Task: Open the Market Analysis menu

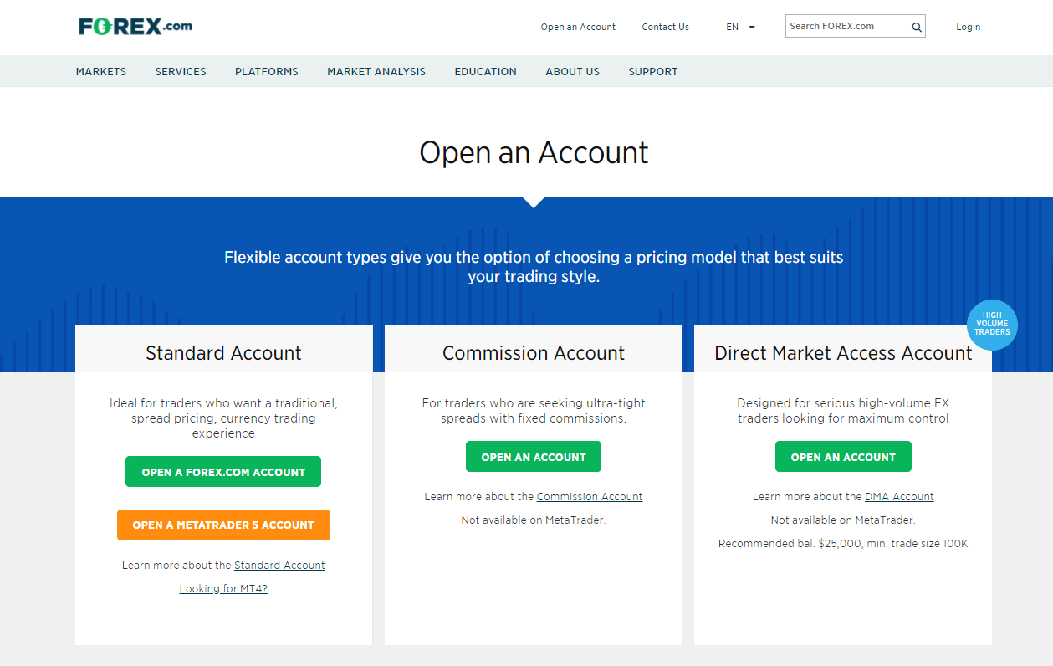Action: point(376,72)
